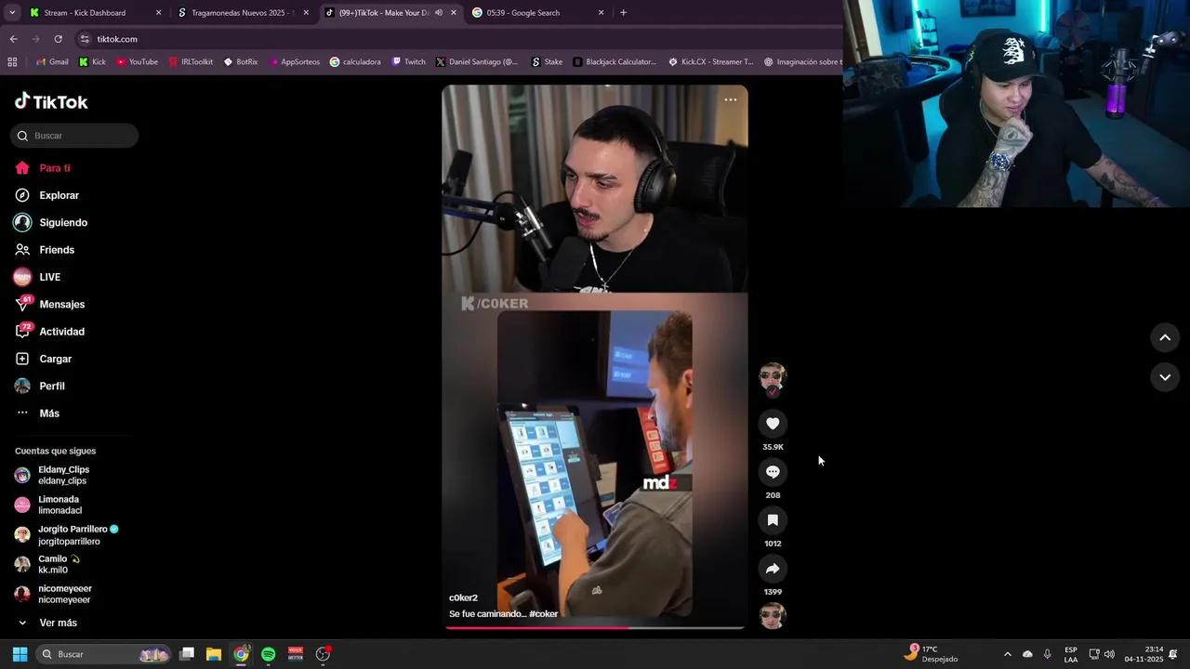
Task: Open video options three-dot menu
Action: [731, 99]
